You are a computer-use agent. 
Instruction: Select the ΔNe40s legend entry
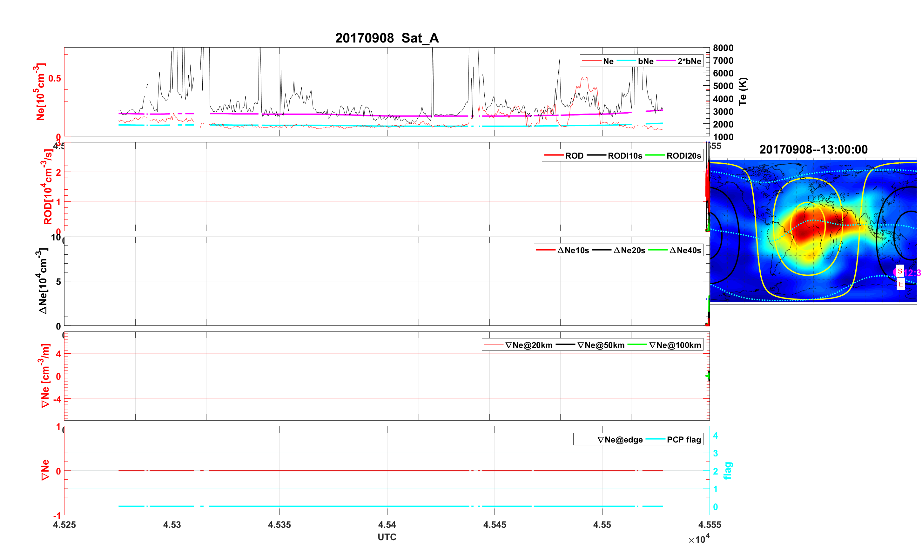click(685, 250)
